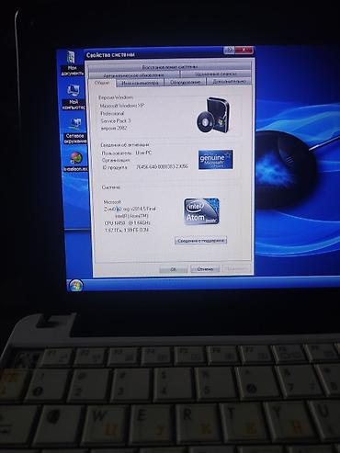The image size is (340, 453).
Task: Click the Отмена button
Action: click(205, 269)
